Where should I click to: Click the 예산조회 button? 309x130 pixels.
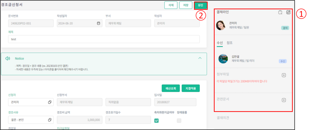click(x=170, y=89)
